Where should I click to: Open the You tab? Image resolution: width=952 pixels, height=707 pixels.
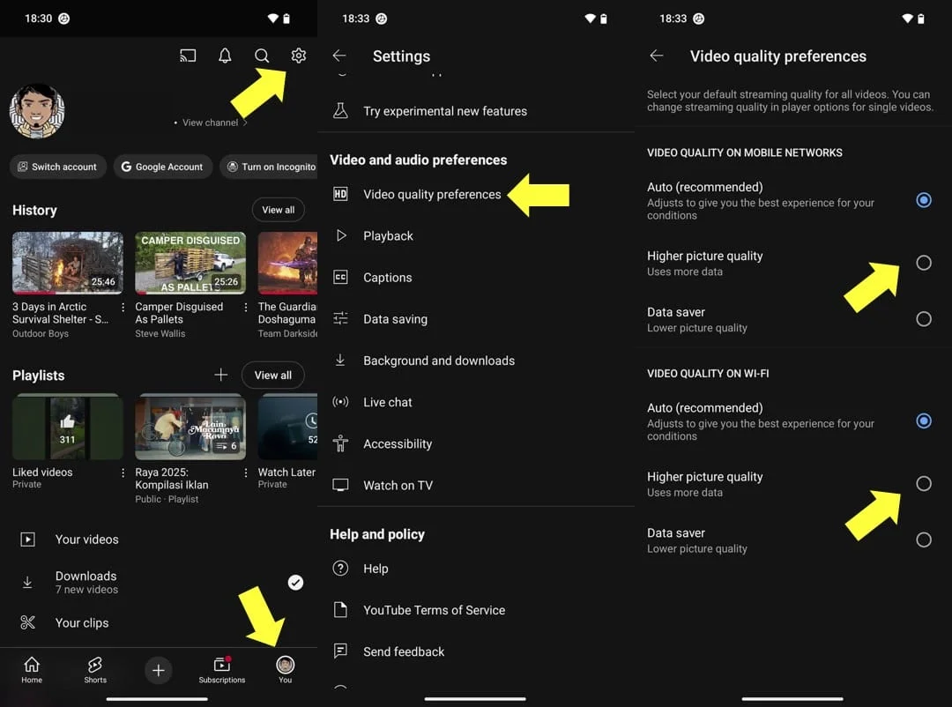[286, 671]
